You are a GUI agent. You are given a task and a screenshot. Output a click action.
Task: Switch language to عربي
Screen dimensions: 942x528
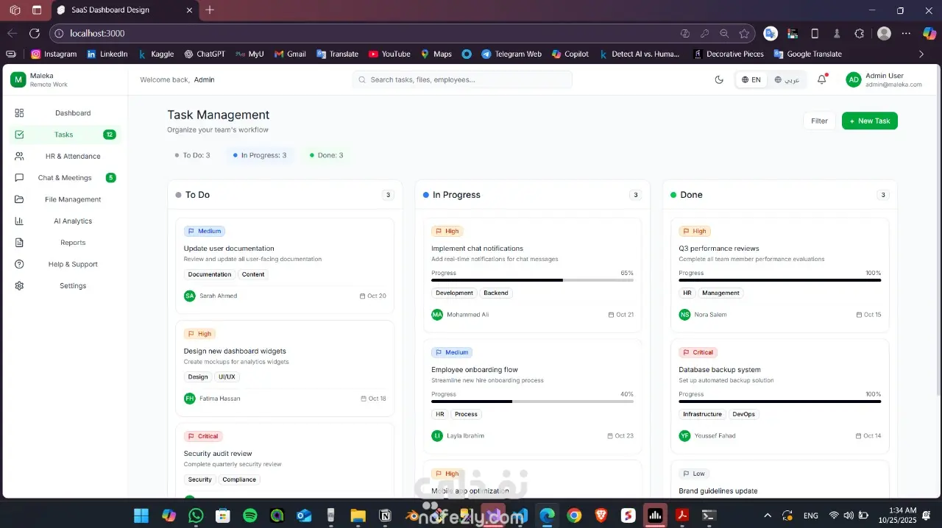pyautogui.click(x=787, y=79)
